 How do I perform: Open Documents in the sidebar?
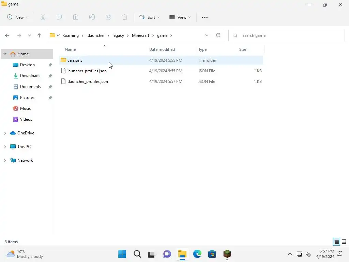click(x=30, y=87)
